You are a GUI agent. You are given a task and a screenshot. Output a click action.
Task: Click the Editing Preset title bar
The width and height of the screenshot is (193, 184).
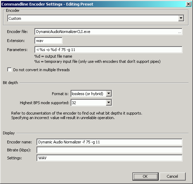pos(47,4)
